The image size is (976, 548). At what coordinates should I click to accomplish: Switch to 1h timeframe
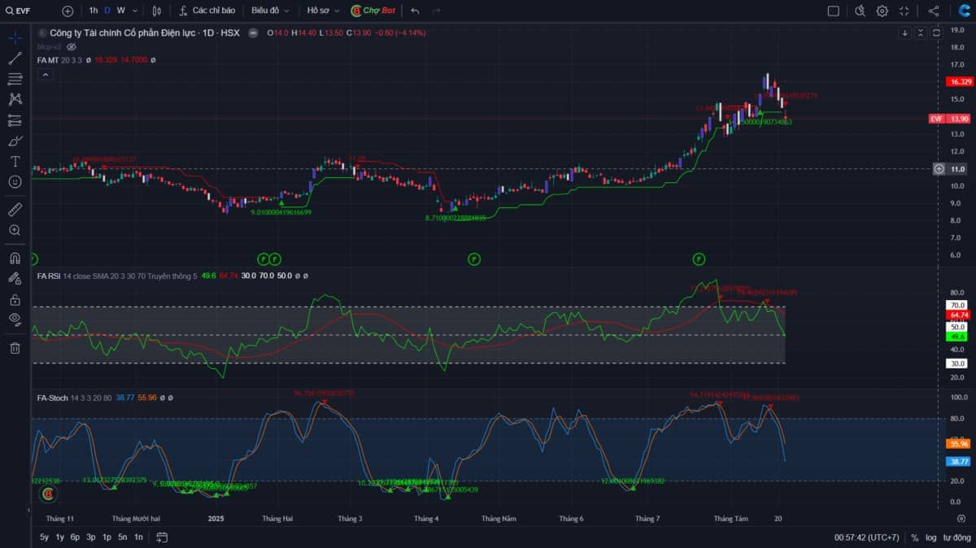tap(93, 11)
